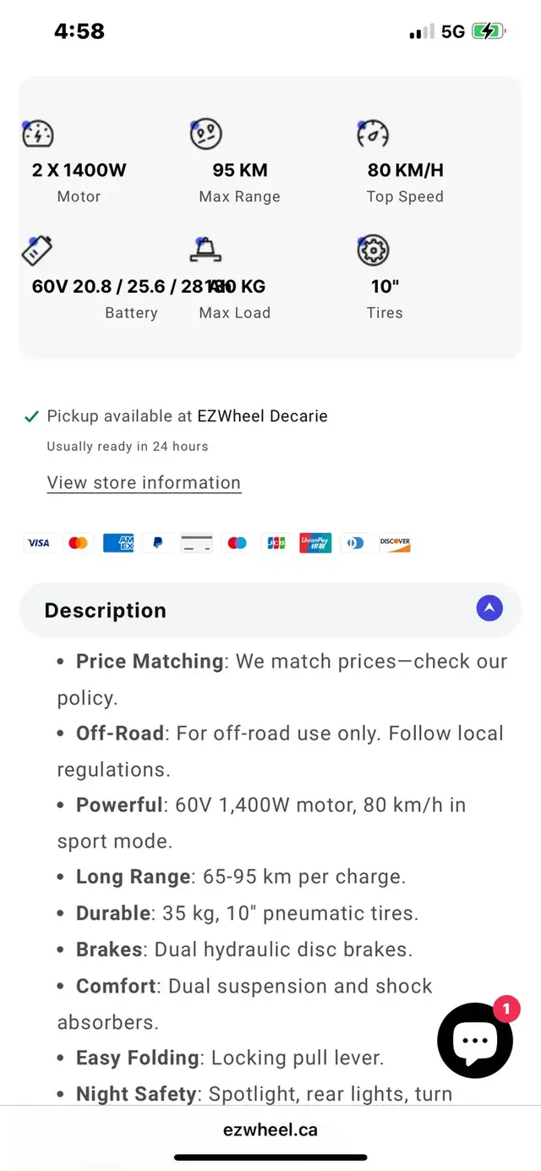Screen dimensions: 541x1171
Task: Tap the ezwheel.ca address bar
Action: point(270,1130)
